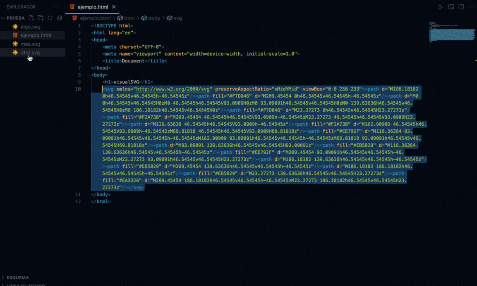The image size is (477, 286).
Task: Click the meta charset="UTF-8" line
Action: click(x=133, y=47)
